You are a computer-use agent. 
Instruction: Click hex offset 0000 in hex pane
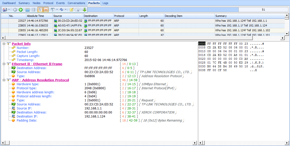point(202,44)
